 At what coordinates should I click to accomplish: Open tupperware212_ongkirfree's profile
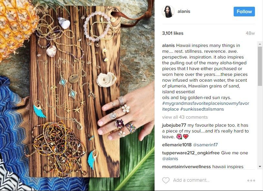coord(191,153)
